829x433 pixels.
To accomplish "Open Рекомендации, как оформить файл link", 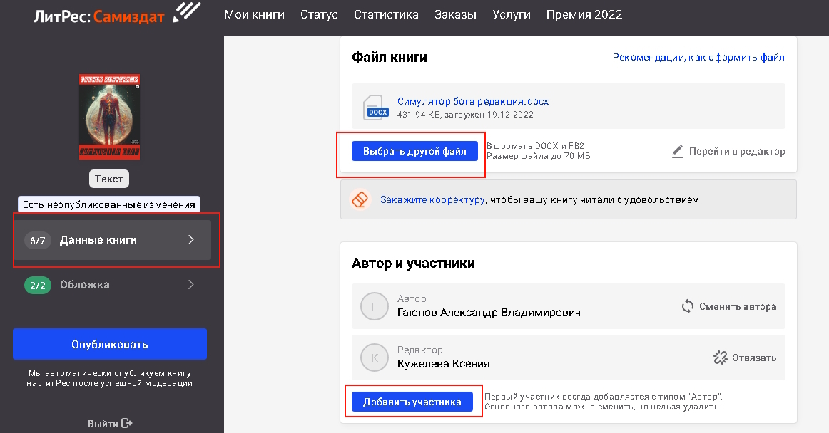I will (x=698, y=57).
